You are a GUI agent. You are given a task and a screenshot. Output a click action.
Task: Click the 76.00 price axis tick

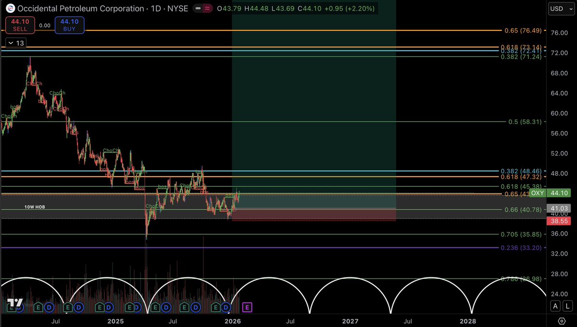click(558, 33)
